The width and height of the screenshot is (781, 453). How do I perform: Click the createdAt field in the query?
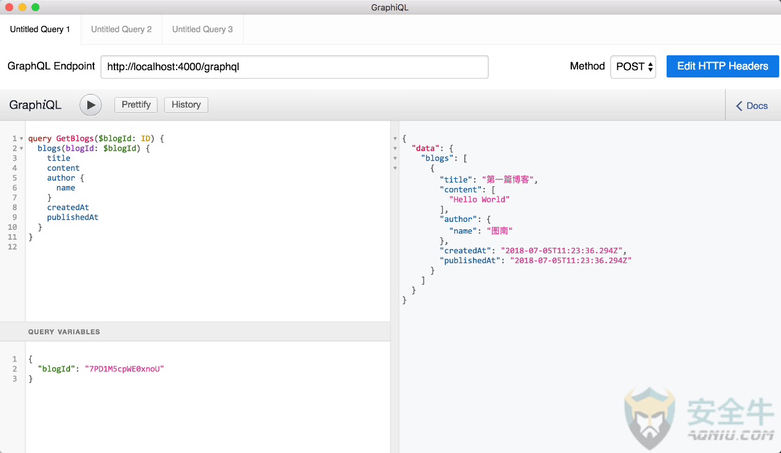pos(68,208)
